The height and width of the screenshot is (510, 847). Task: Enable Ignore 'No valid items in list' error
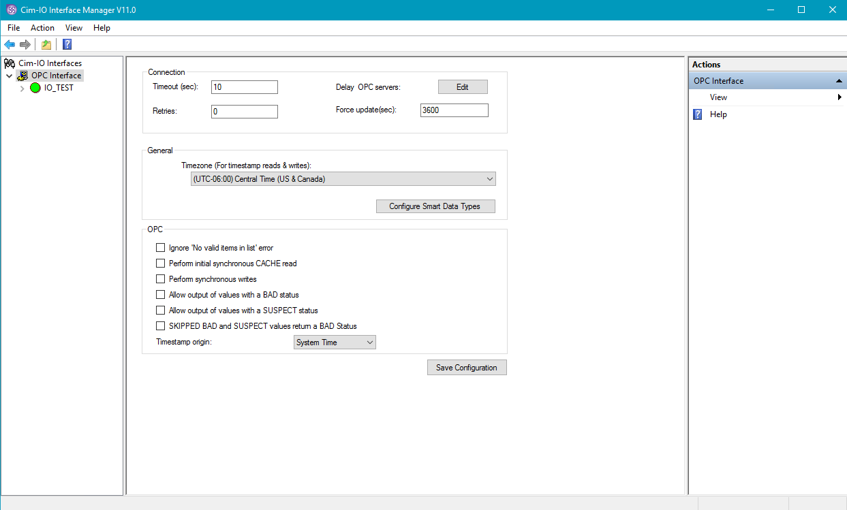tap(161, 248)
